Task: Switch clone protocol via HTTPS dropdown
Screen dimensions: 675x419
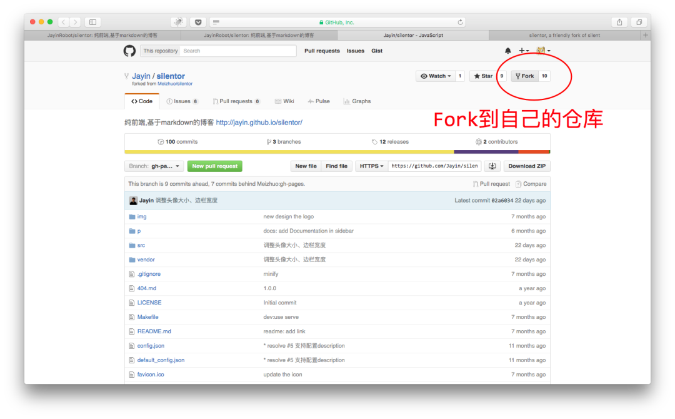Action: (x=371, y=166)
